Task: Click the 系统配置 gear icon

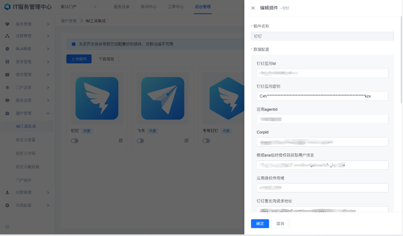Action: [x=7, y=205]
